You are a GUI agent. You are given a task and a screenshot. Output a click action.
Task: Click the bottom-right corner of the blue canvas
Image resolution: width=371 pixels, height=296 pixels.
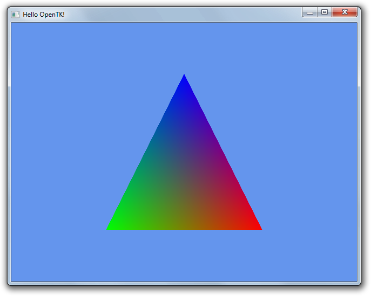click(x=355, y=279)
